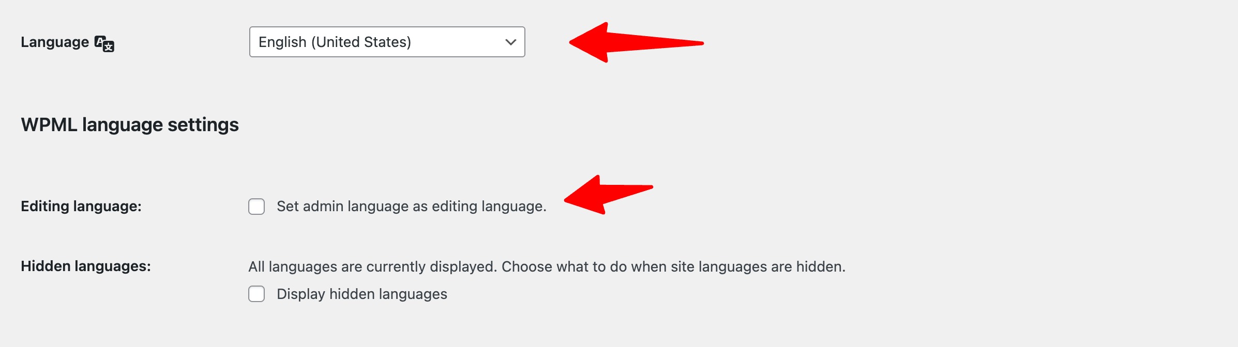Click the 'Editing language:' row label
Image resolution: width=1238 pixels, height=347 pixels.
[81, 207]
